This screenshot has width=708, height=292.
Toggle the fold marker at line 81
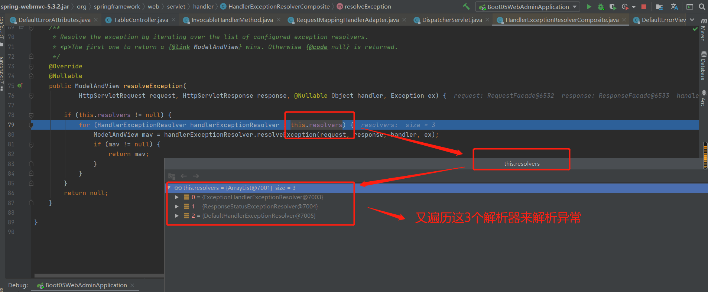[x=31, y=145]
